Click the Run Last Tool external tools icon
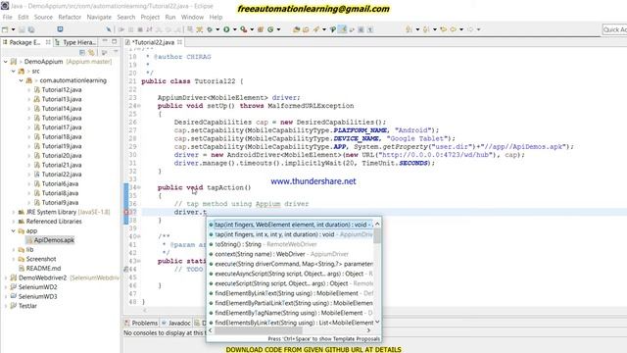Image resolution: width=627 pixels, height=353 pixels. pyautogui.click(x=243, y=29)
